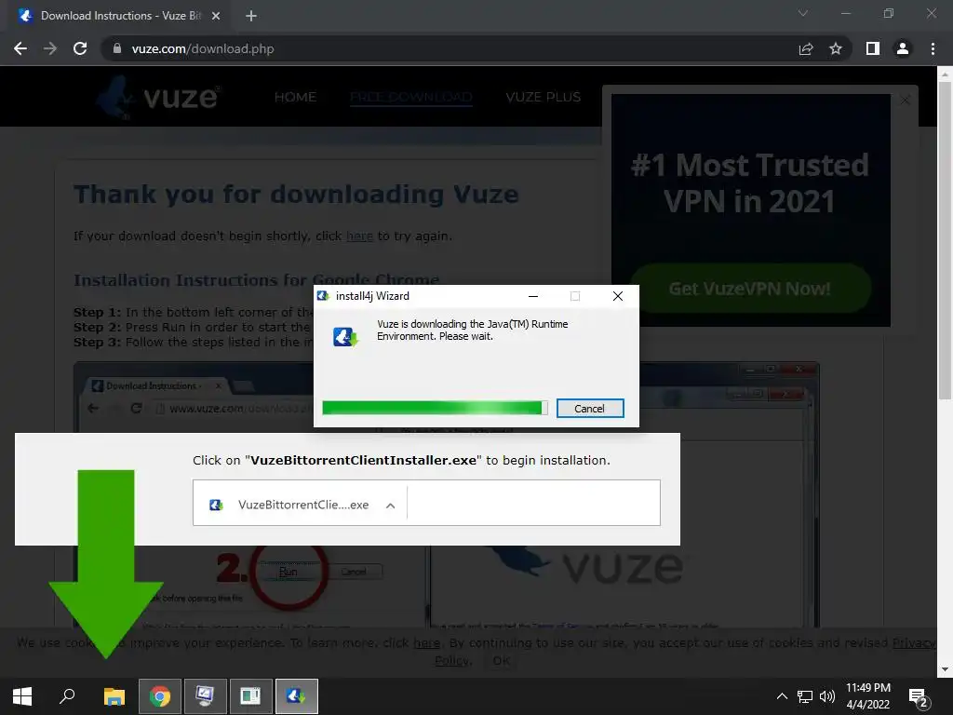Screen dimensions: 953x715
Task: Open Chrome's three-dot menu
Action: [x=933, y=48]
